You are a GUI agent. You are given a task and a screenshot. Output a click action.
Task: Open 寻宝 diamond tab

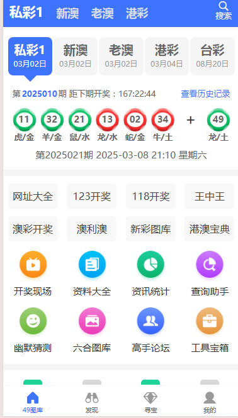(x=150, y=402)
